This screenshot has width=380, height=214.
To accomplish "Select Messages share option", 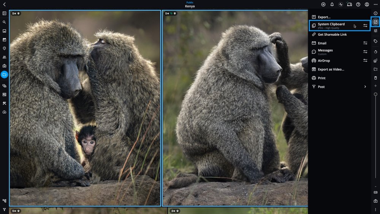I will point(339,52).
